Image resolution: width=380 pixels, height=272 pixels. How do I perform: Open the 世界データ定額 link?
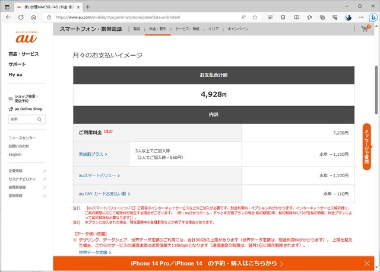click(95, 252)
